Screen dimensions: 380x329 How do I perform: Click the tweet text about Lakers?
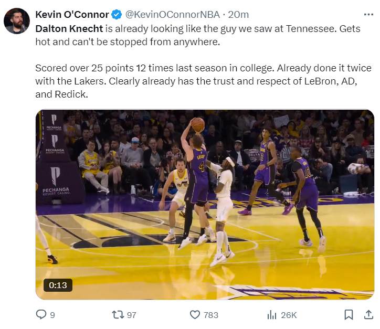[x=203, y=81]
